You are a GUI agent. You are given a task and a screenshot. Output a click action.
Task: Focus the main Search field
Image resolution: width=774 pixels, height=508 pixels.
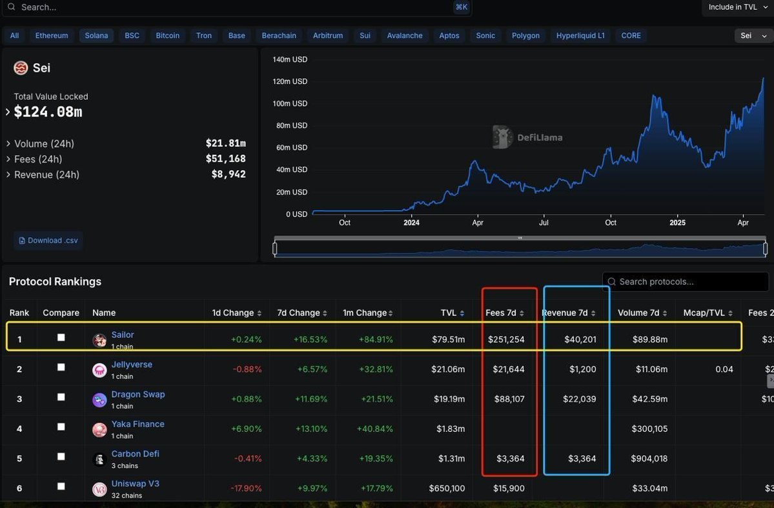click(237, 7)
